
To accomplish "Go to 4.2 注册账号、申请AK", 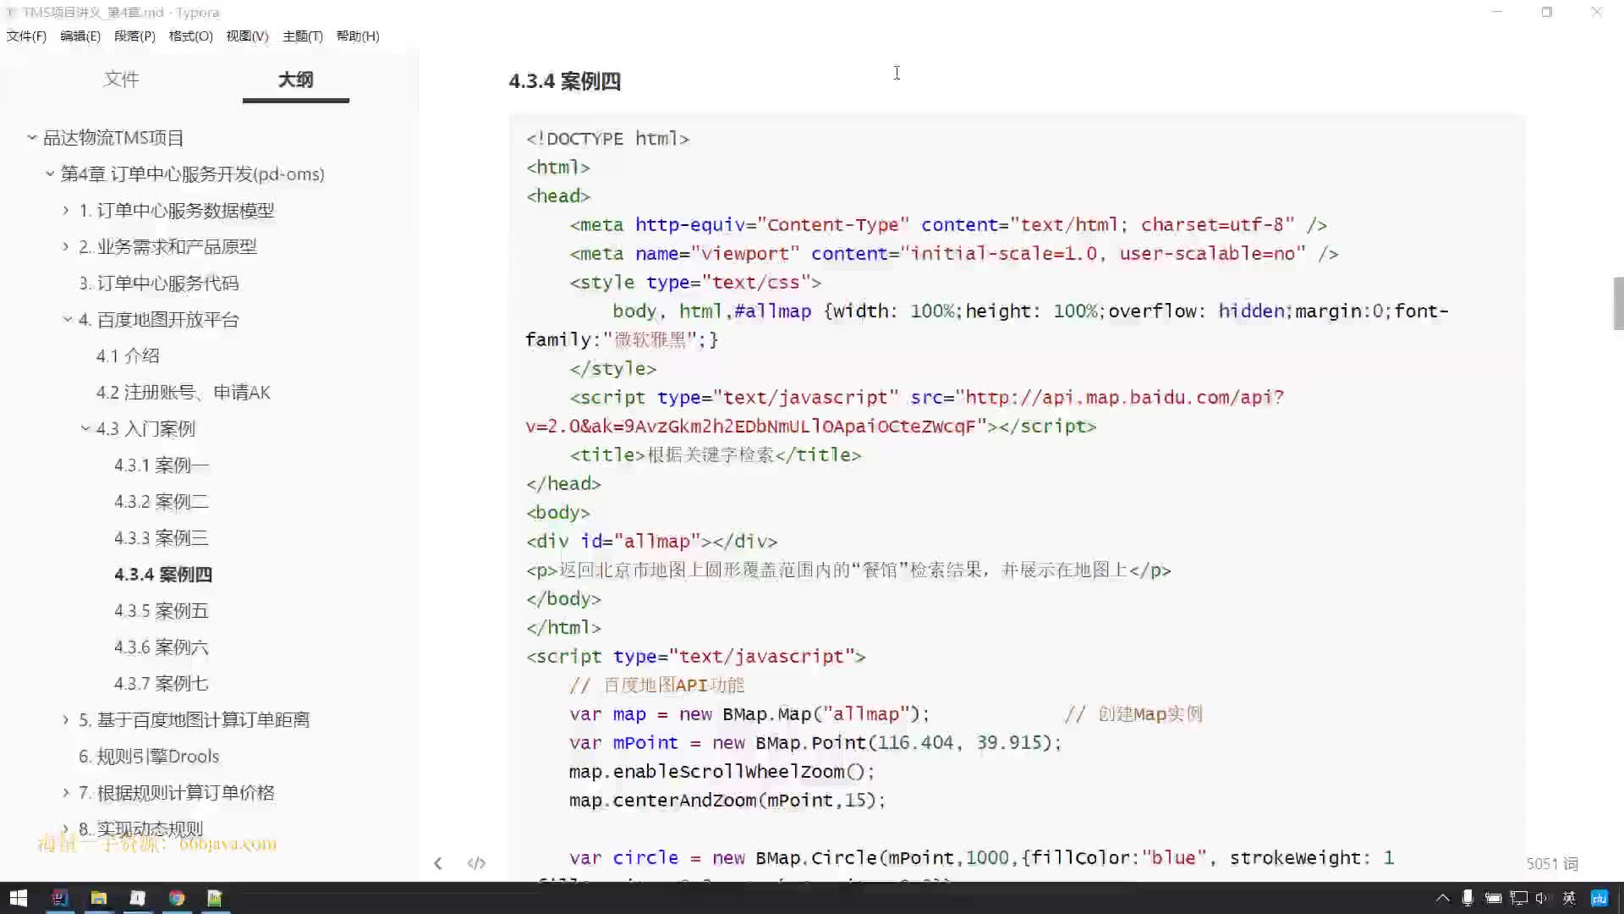I will coord(184,392).
